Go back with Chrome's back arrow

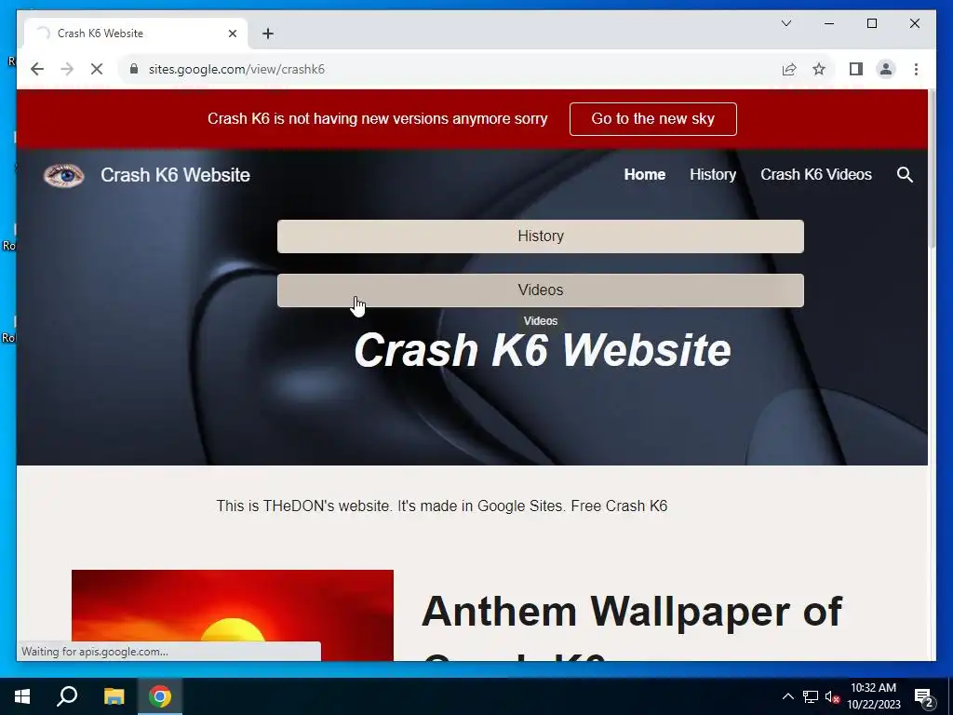(x=37, y=69)
